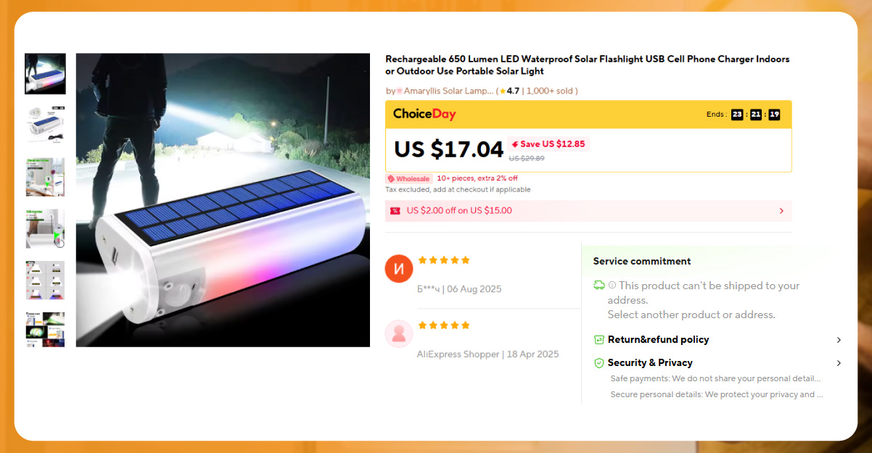Screen dimensions: 872x453
Task: Click the red coupon ticket icon
Action: (395, 211)
